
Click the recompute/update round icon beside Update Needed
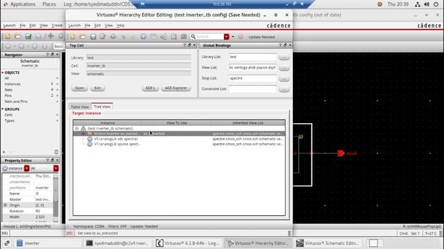coord(241,37)
